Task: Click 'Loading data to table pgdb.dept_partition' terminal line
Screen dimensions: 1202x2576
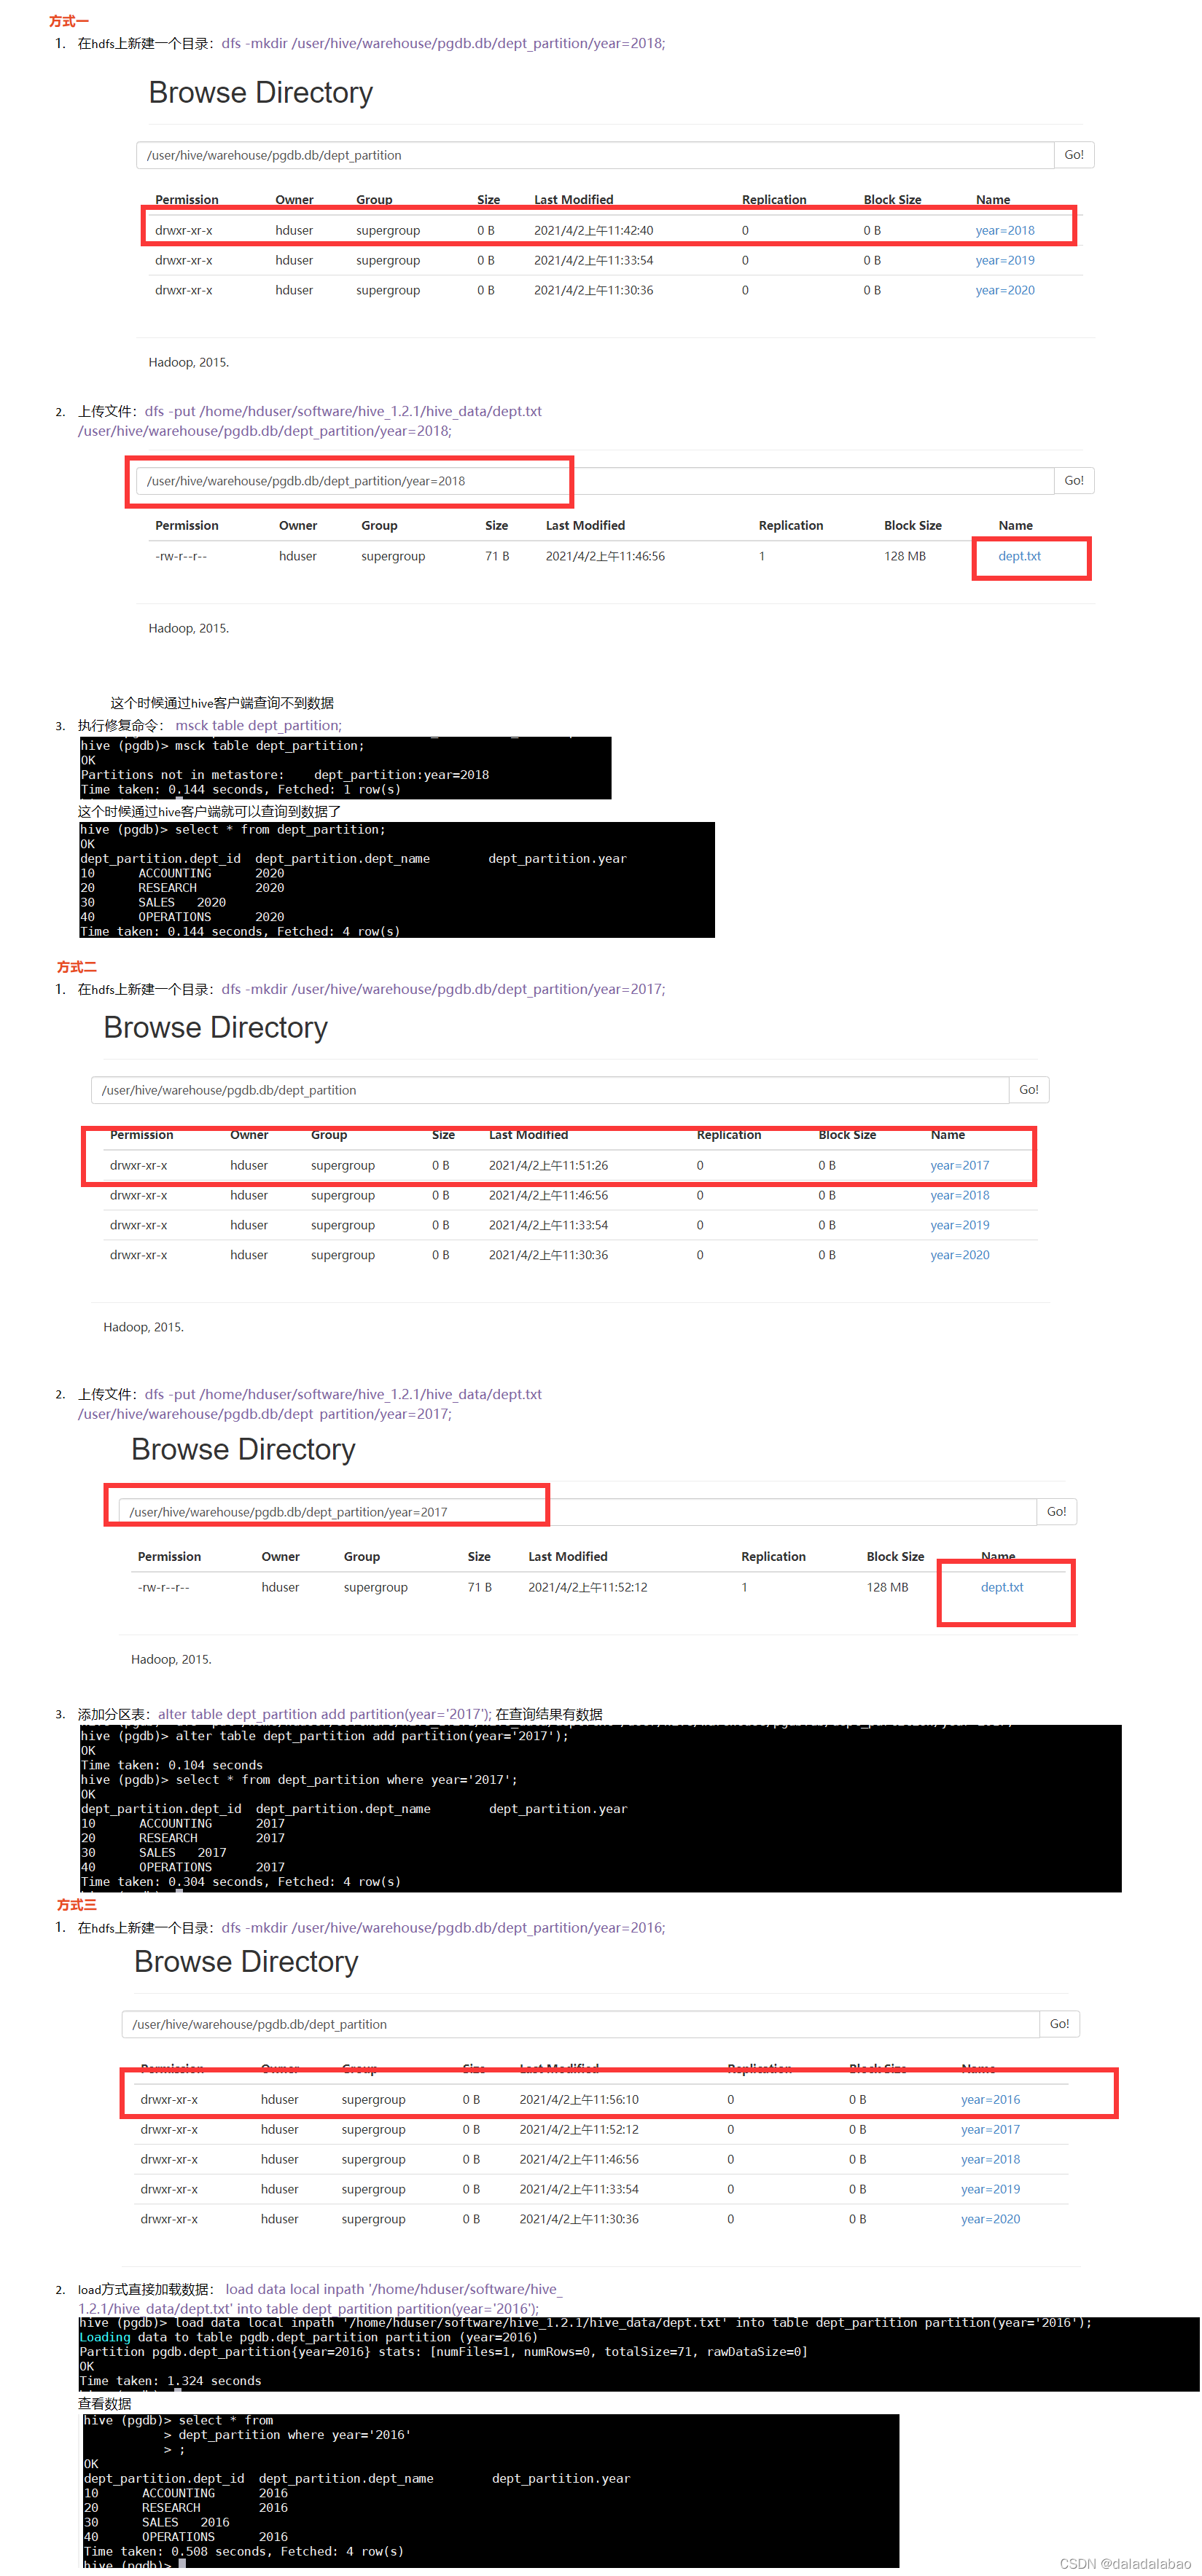Action: coord(309,2337)
